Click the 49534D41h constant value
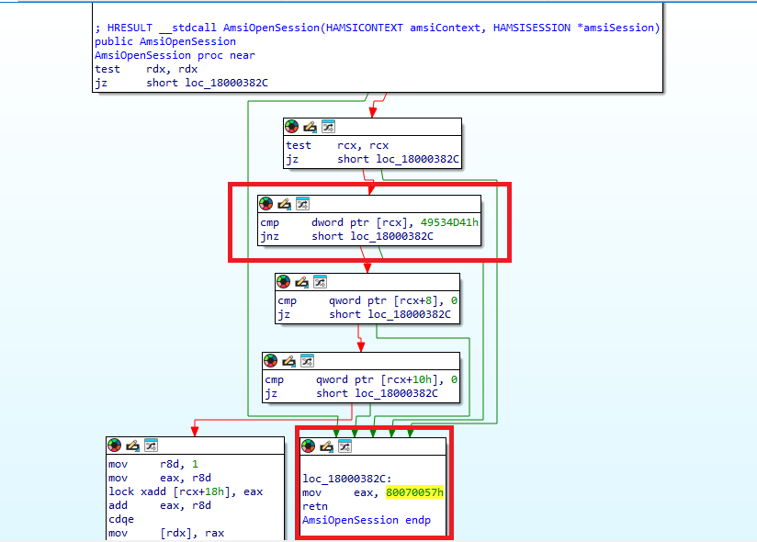 pyautogui.click(x=449, y=222)
